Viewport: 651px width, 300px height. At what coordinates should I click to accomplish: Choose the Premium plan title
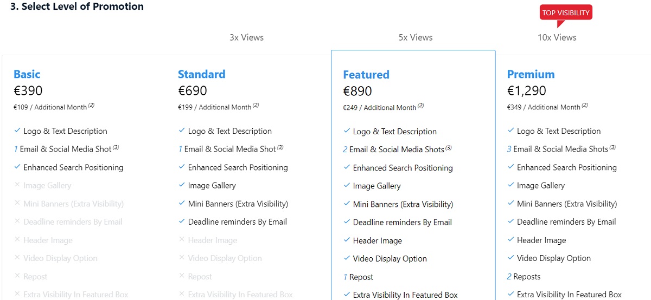531,74
